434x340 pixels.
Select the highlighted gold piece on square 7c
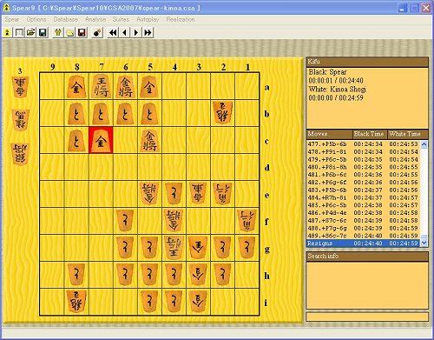pos(101,140)
